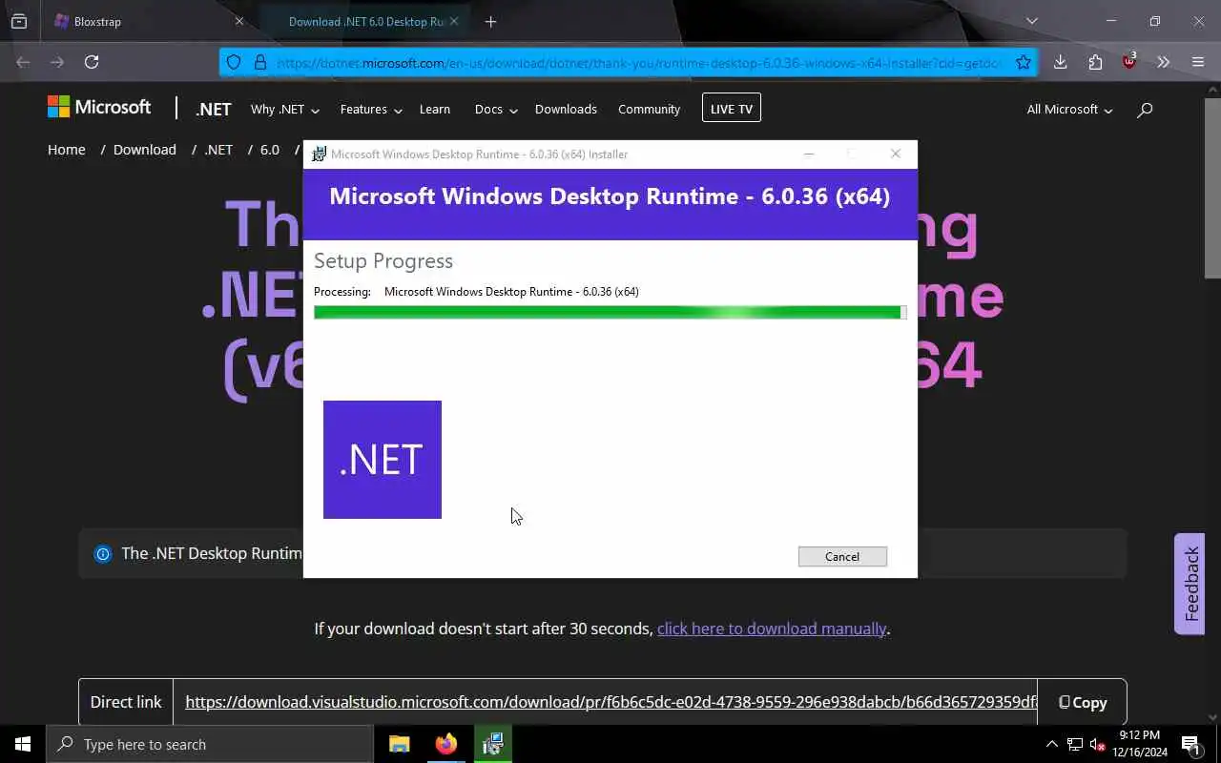
Task: Open the Community menu item
Action: 649,109
